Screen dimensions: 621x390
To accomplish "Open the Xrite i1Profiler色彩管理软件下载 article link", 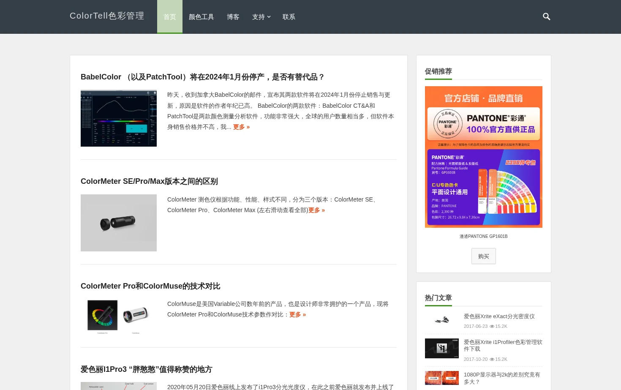I will tap(503, 346).
